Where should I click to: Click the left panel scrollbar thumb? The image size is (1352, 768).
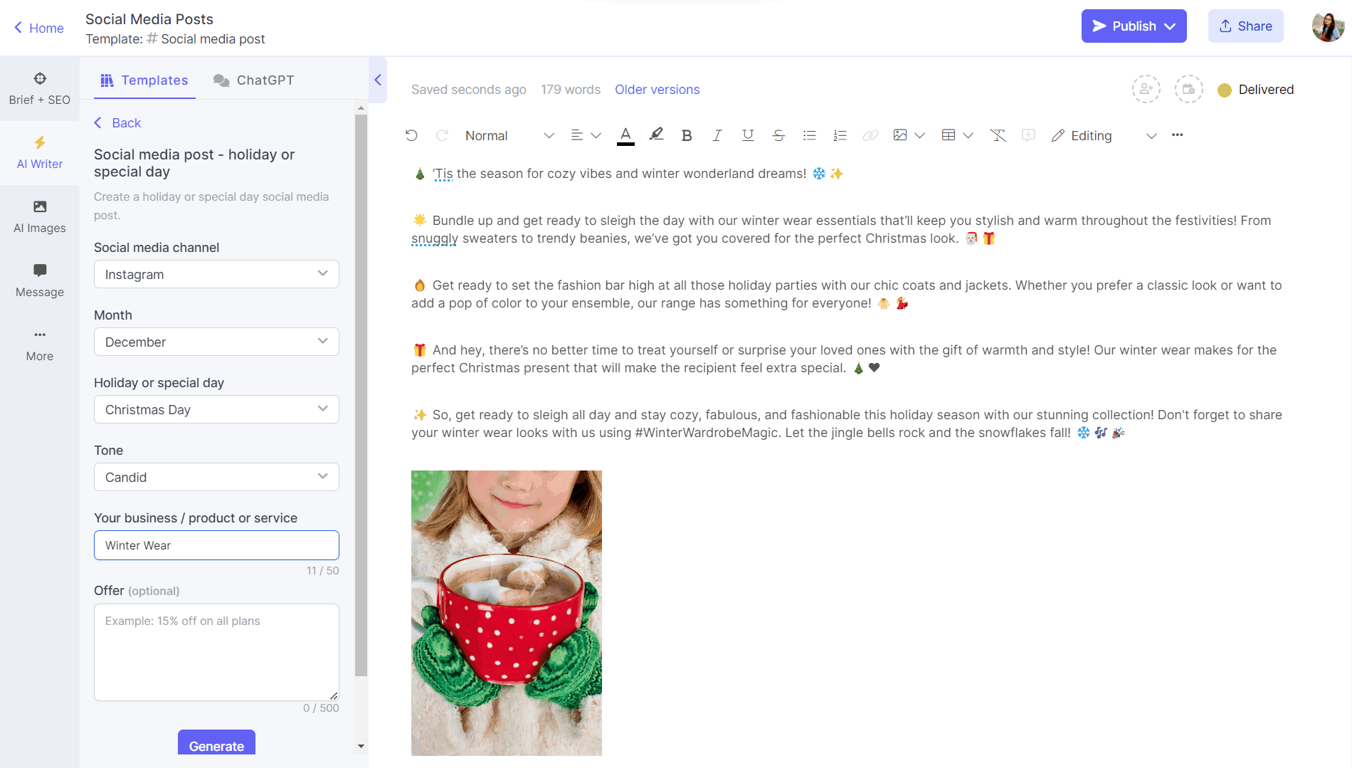(361, 395)
